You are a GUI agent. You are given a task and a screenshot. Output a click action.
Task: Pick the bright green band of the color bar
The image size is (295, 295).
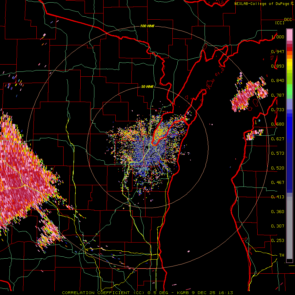289,89
